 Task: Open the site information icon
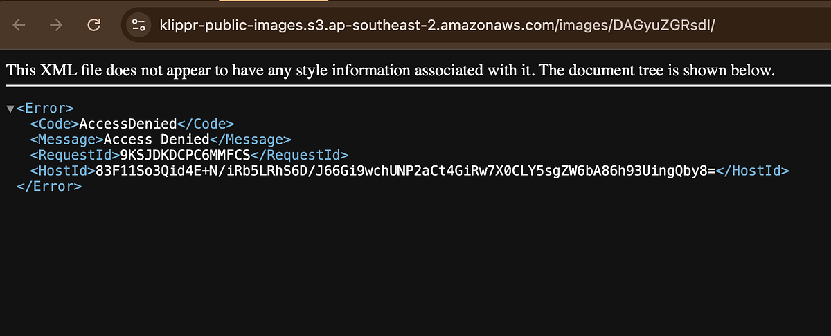[138, 25]
